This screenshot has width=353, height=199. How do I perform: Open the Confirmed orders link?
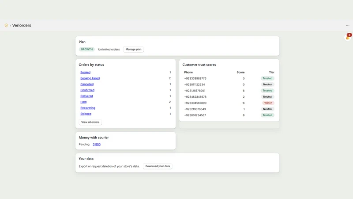click(87, 90)
